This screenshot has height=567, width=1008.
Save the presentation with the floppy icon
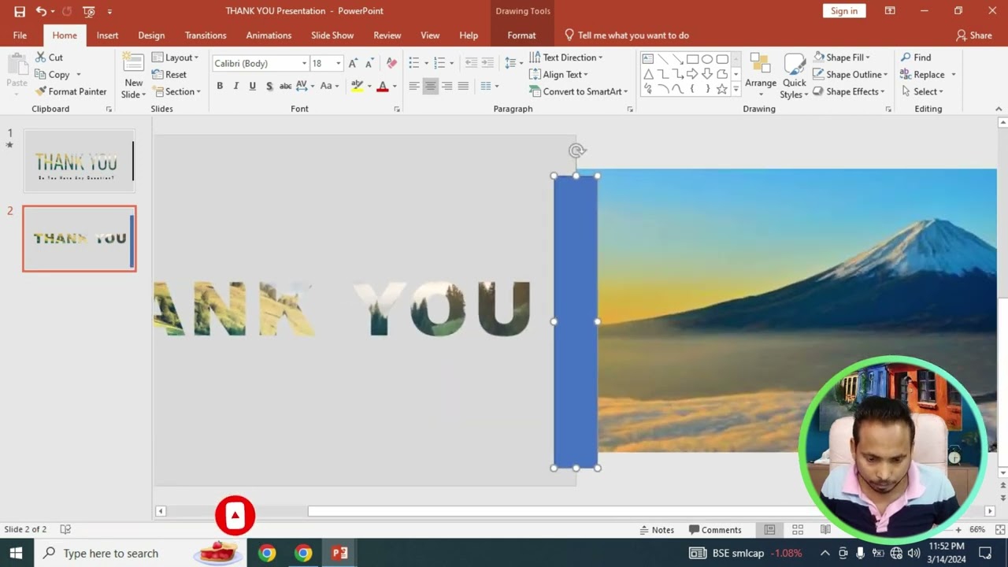click(x=20, y=11)
